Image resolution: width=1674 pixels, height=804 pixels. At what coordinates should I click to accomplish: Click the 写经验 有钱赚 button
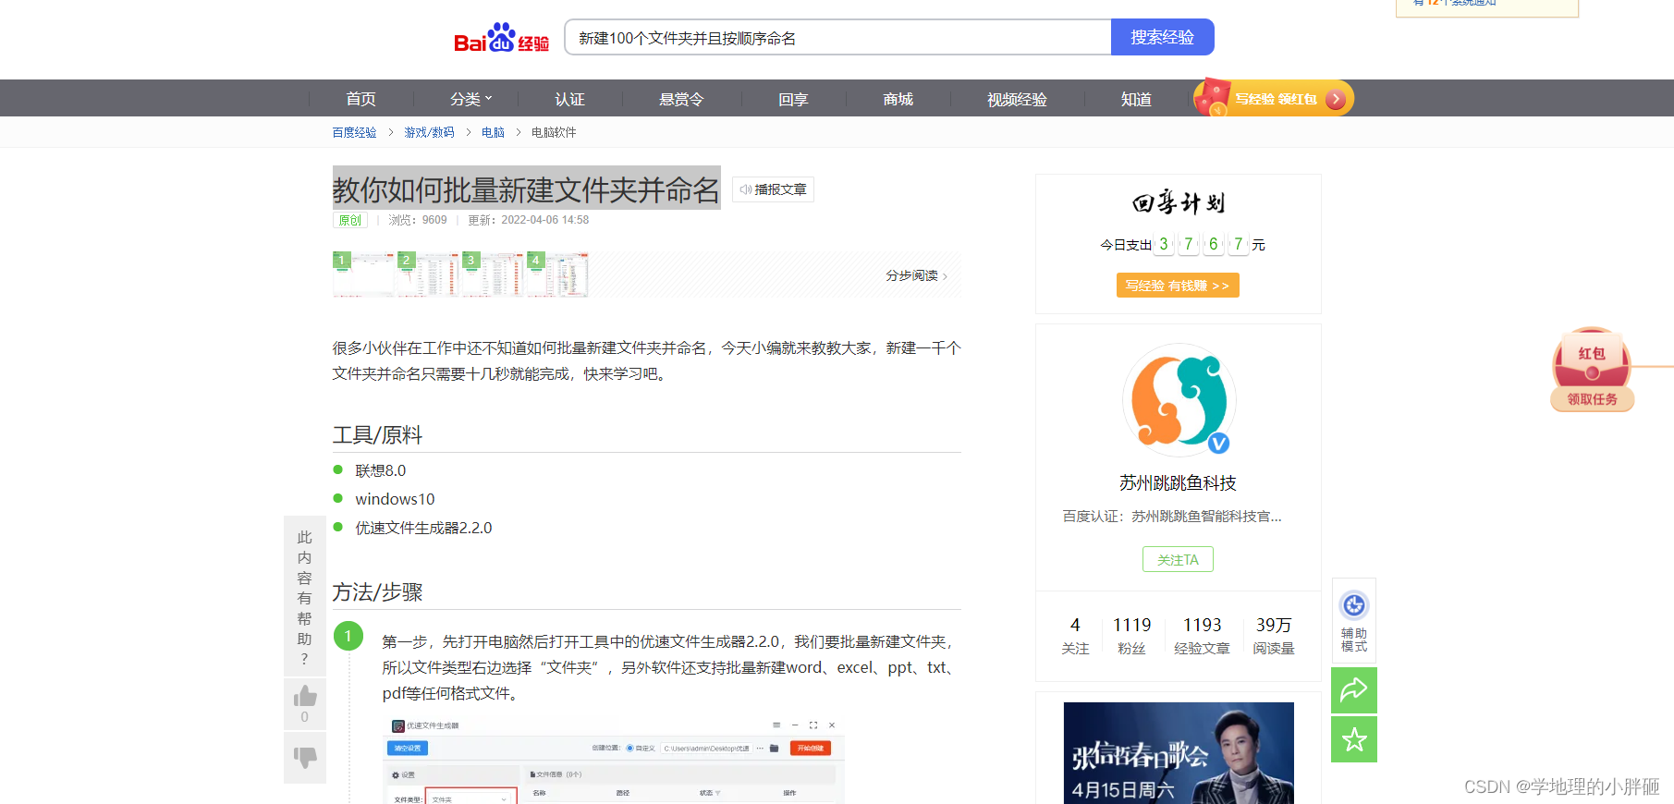point(1178,286)
